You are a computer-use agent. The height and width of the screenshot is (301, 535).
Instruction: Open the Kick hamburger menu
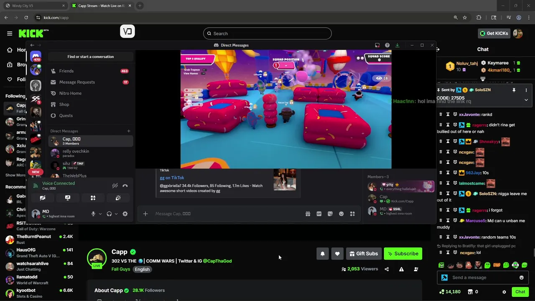[x=10, y=33]
